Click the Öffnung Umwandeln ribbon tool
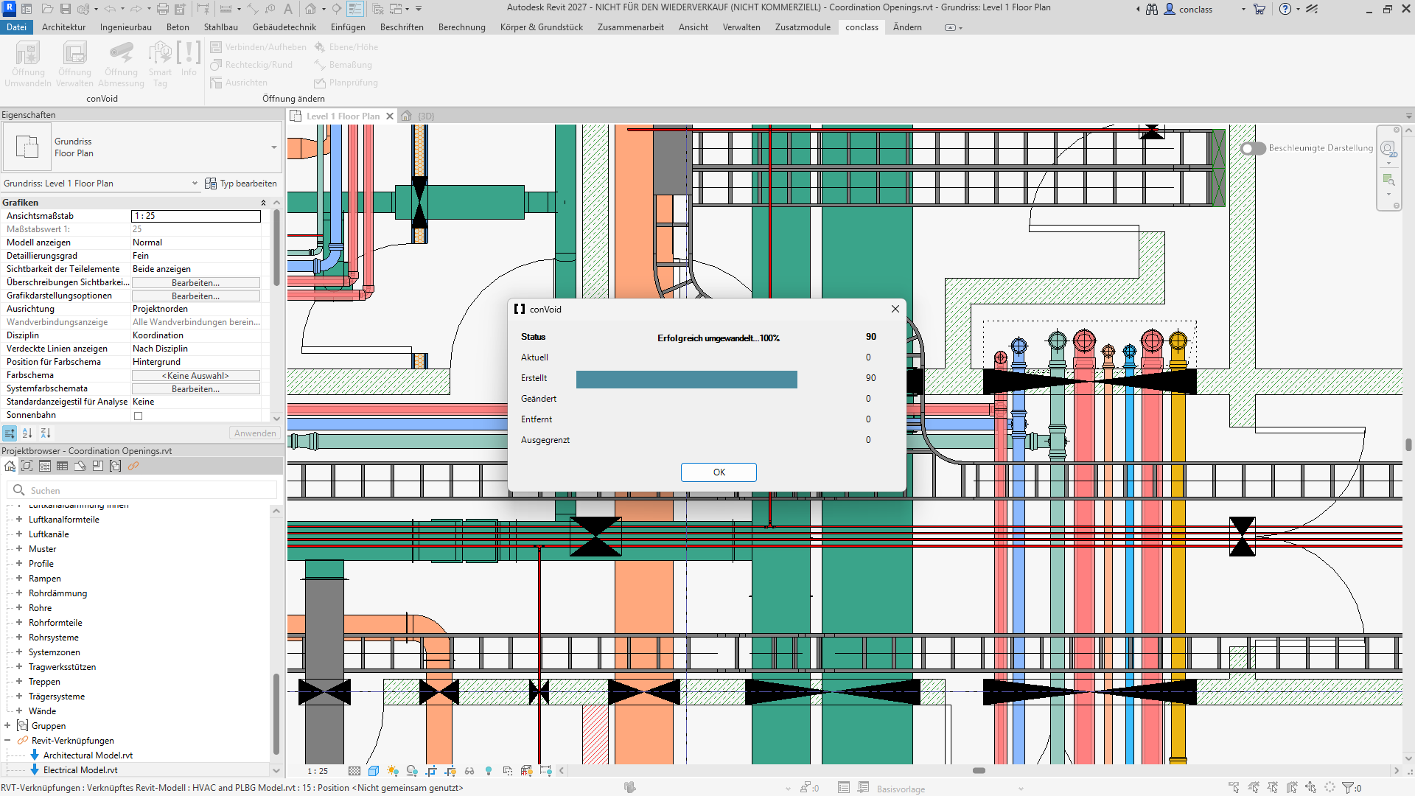The image size is (1415, 796). [x=28, y=64]
